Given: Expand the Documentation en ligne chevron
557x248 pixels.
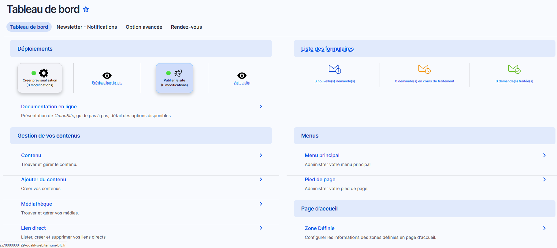Looking at the screenshot, I should (261, 106).
